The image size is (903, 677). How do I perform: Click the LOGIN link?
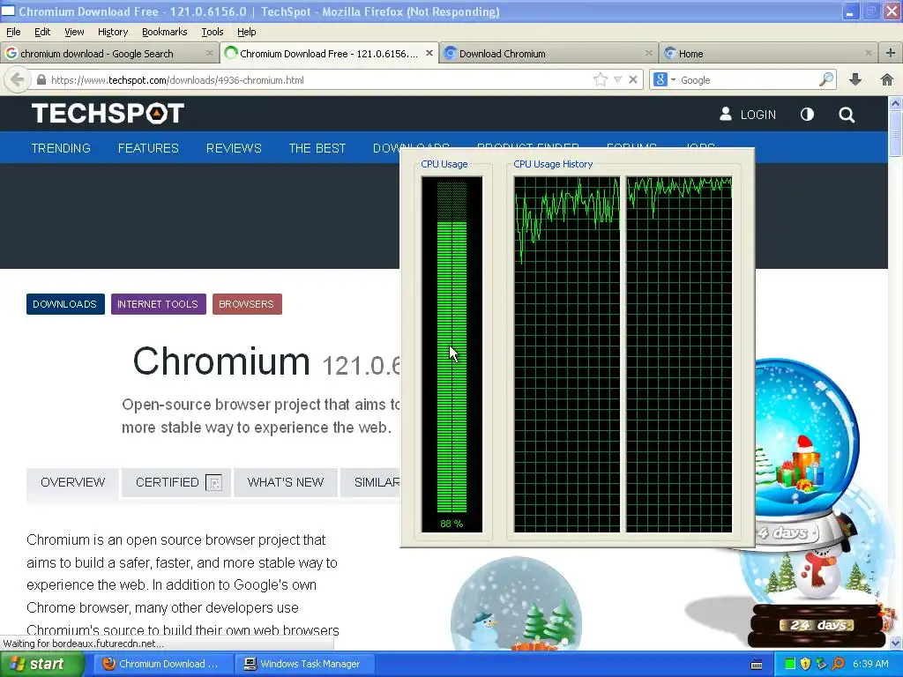(757, 115)
